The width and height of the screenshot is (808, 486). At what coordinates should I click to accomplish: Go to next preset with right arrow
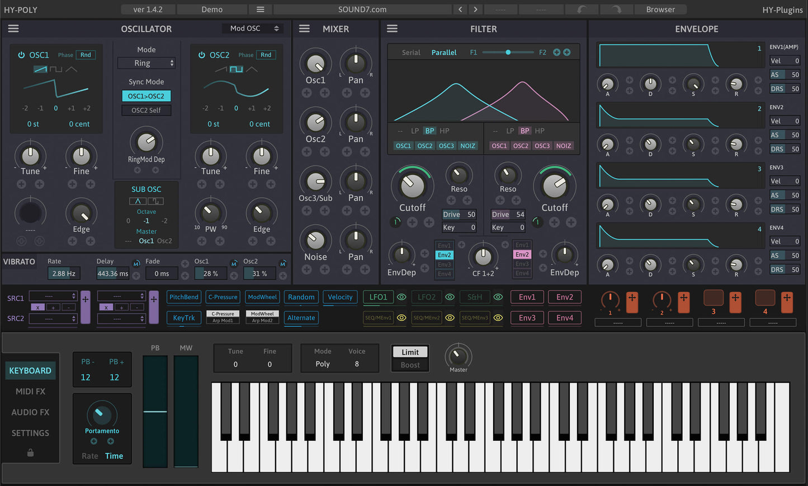pyautogui.click(x=476, y=9)
